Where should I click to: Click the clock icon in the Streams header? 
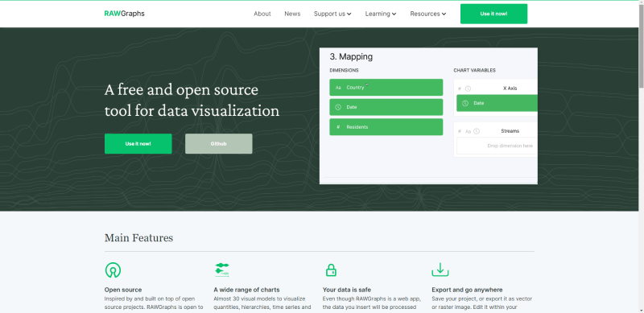coord(477,131)
